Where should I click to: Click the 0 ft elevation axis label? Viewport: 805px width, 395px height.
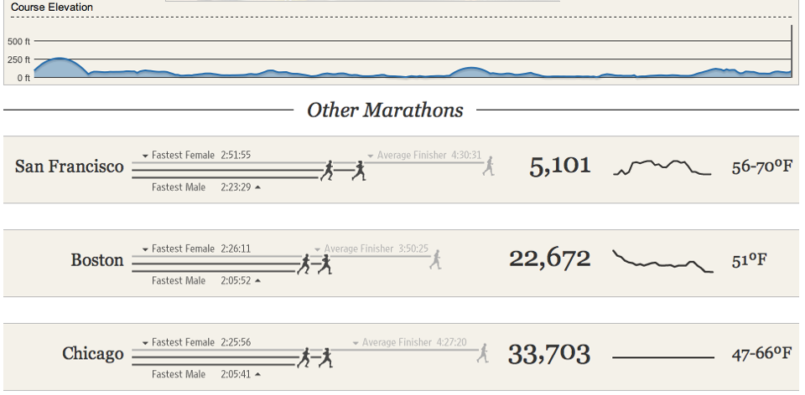click(x=23, y=78)
